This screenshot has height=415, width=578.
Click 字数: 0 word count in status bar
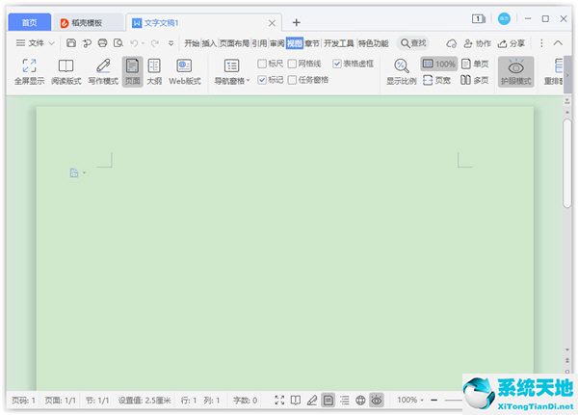coord(245,400)
